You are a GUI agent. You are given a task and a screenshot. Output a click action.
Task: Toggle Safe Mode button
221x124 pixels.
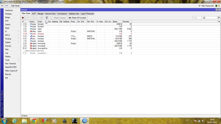15,6
